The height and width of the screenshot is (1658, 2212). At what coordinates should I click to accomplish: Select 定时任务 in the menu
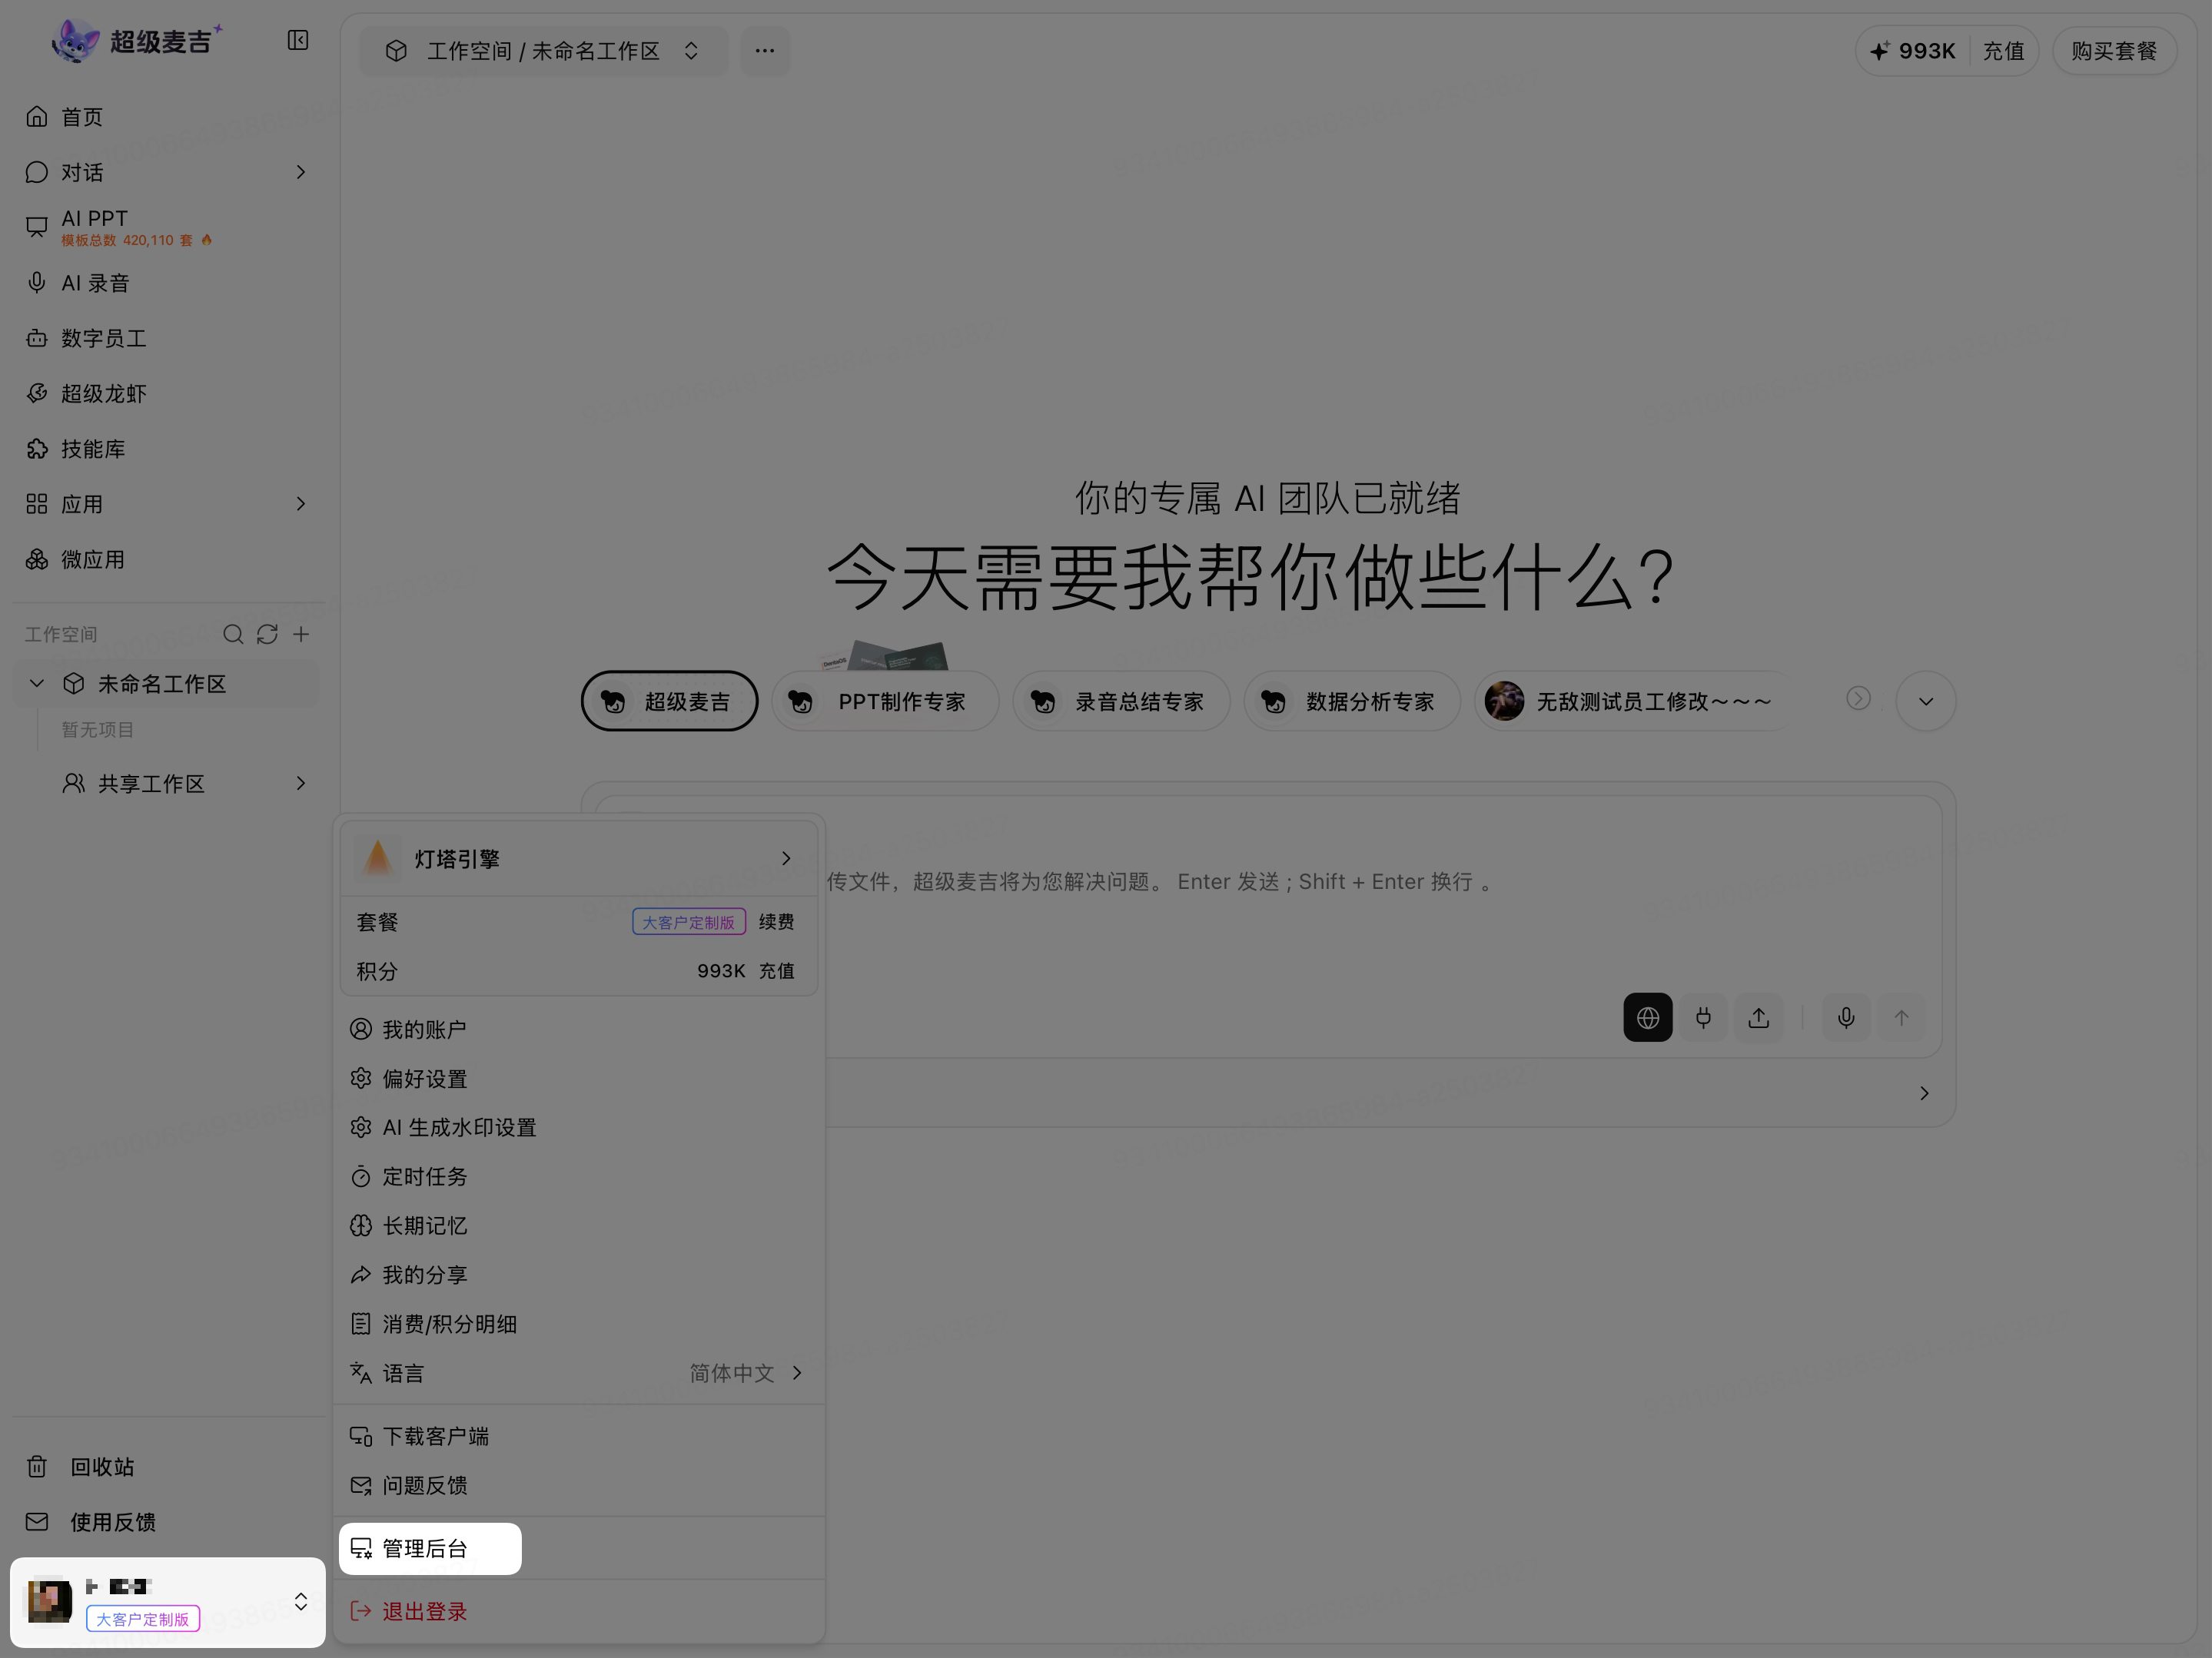pos(579,1176)
